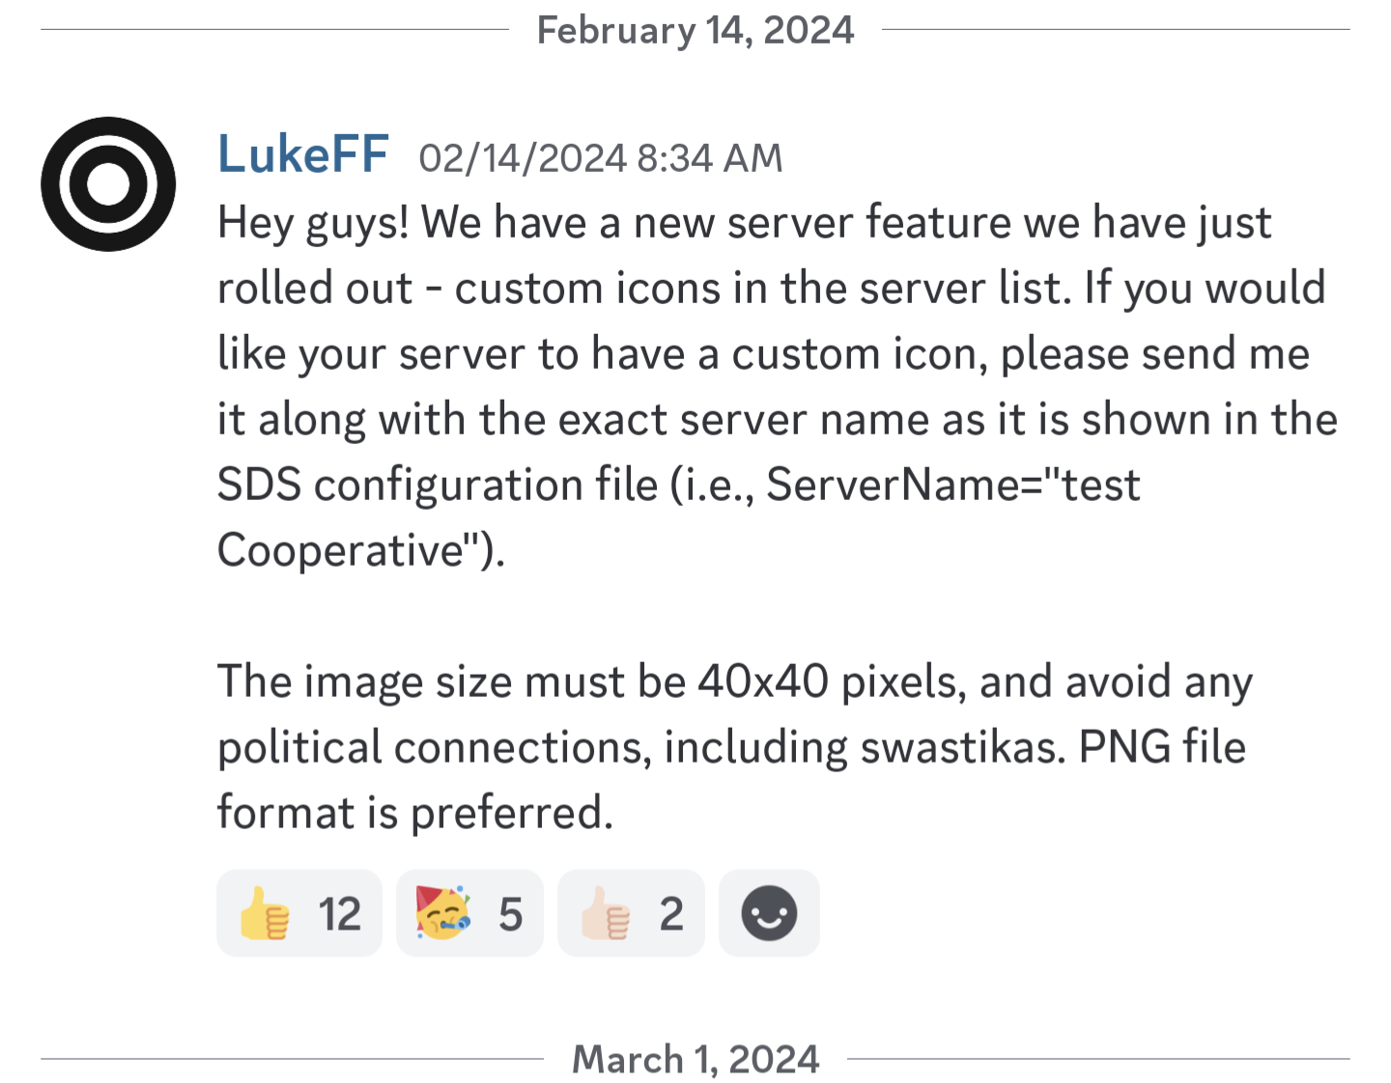Click the pale thumbs up emoji icon

coord(606,913)
